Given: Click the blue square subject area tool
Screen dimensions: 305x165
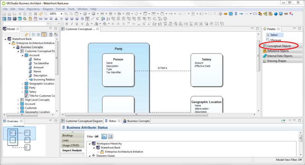Looking at the screenshot, I should (x=231, y=14).
